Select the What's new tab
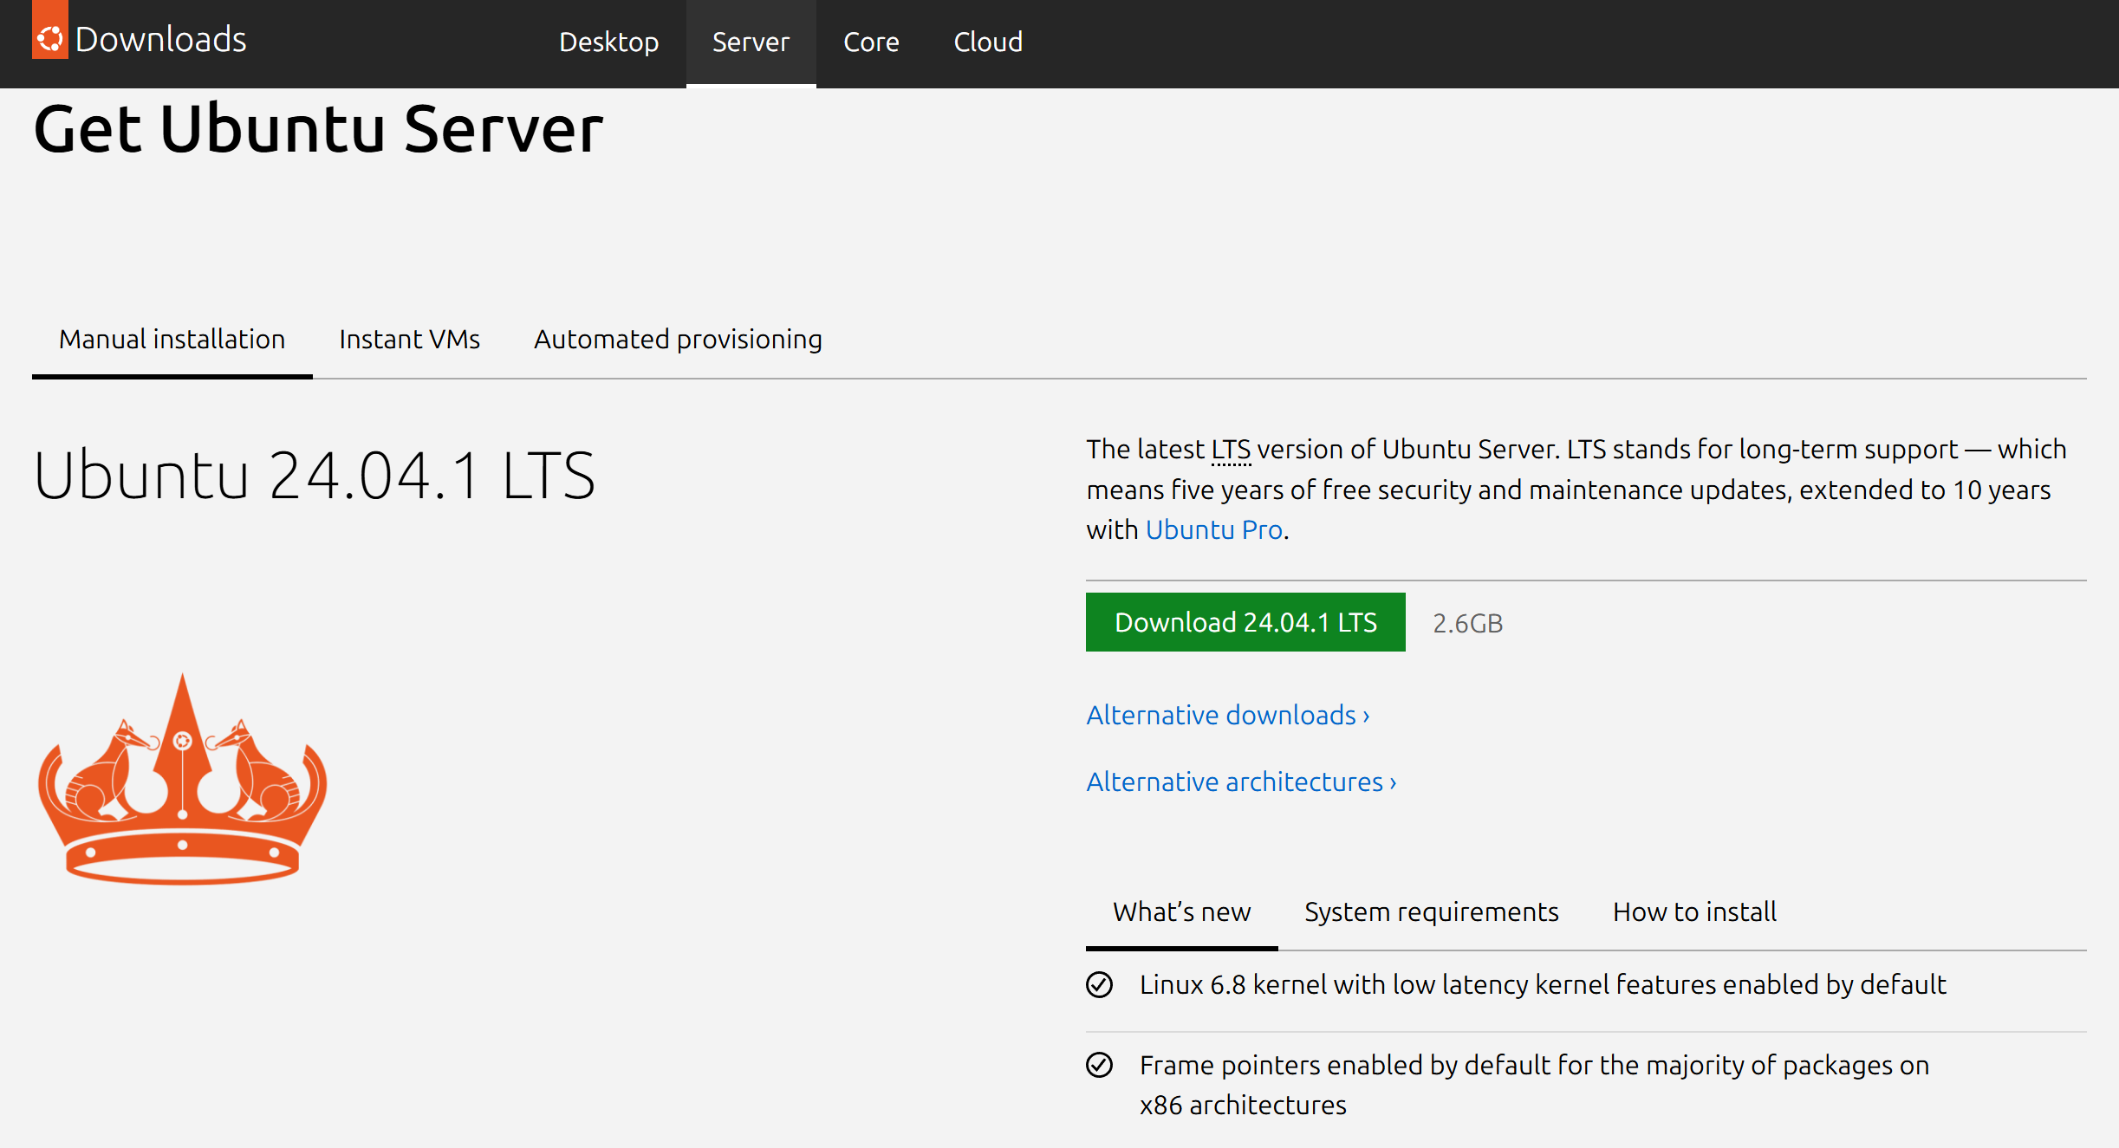 coord(1181,911)
